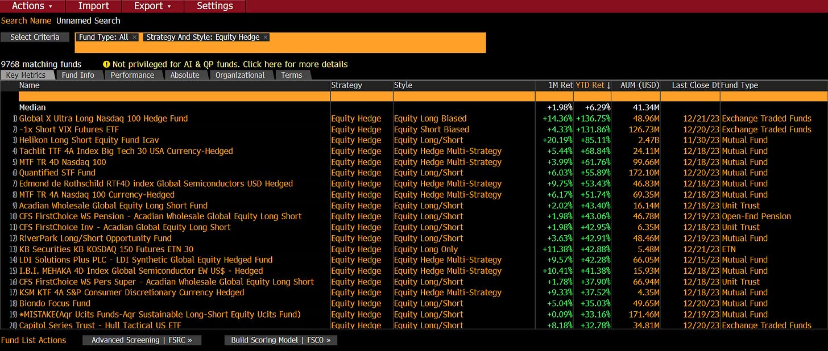Open the *MISTAKE(Aqr Ucits Funds) row
Viewport: 828px width, 351px height.
click(x=160, y=314)
